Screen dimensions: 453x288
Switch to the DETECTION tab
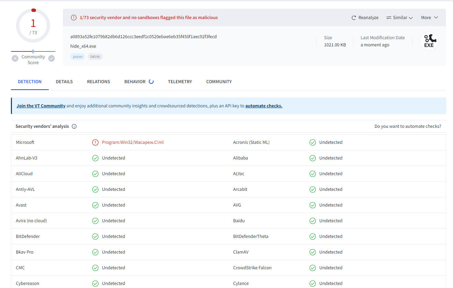[30, 82]
